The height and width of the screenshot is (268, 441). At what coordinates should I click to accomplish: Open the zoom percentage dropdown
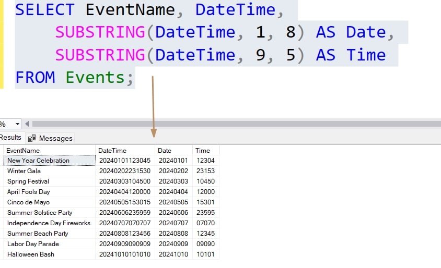17,124
